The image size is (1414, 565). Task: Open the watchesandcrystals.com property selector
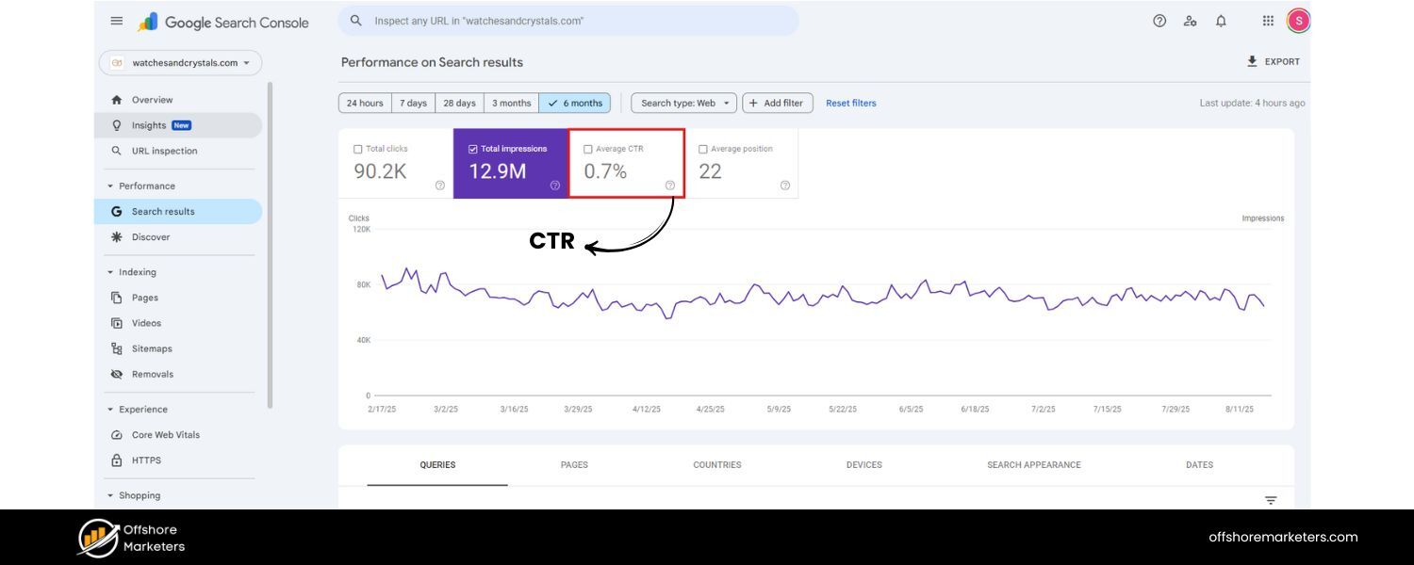(179, 62)
